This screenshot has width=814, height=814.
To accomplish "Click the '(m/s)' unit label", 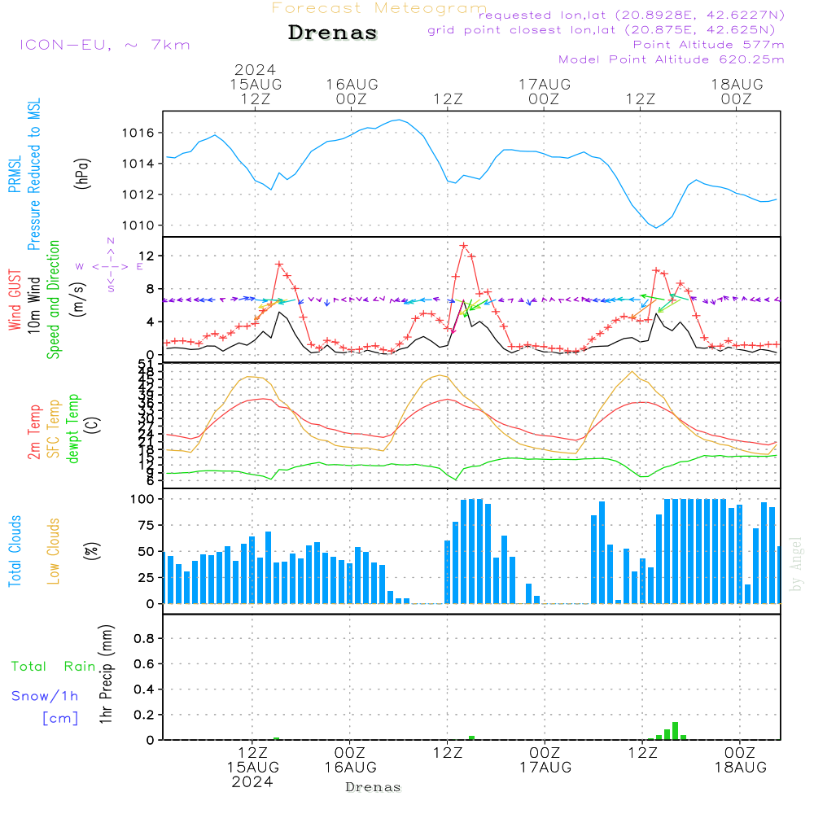I will tap(78, 300).
